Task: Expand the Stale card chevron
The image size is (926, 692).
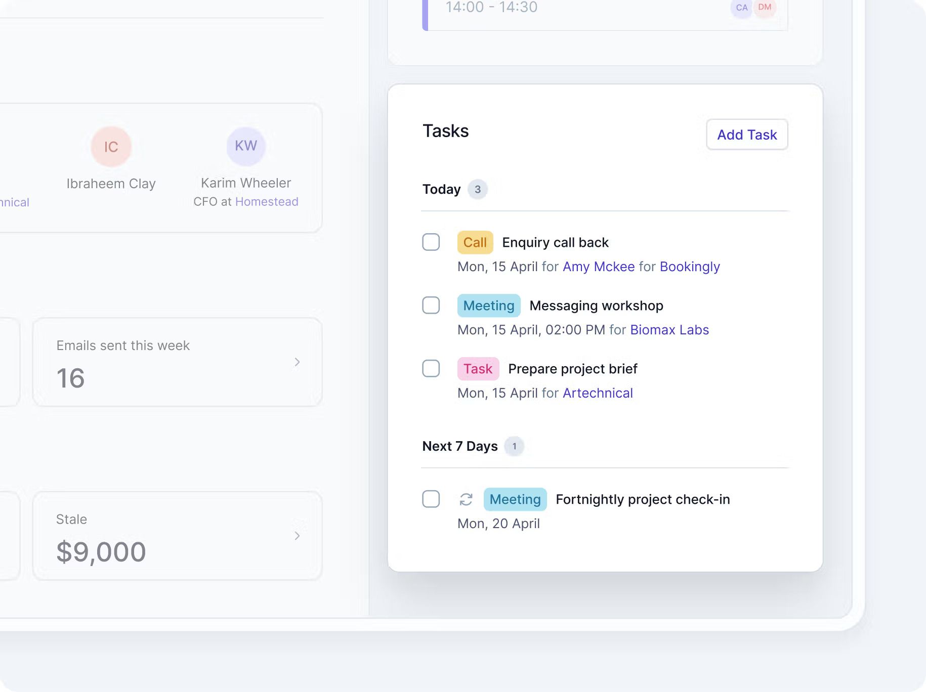Action: (297, 536)
